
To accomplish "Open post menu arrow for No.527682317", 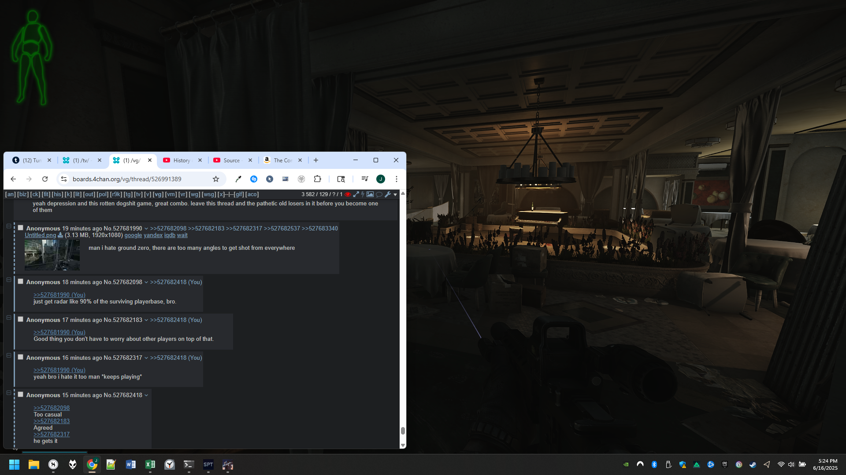I will click(146, 358).
